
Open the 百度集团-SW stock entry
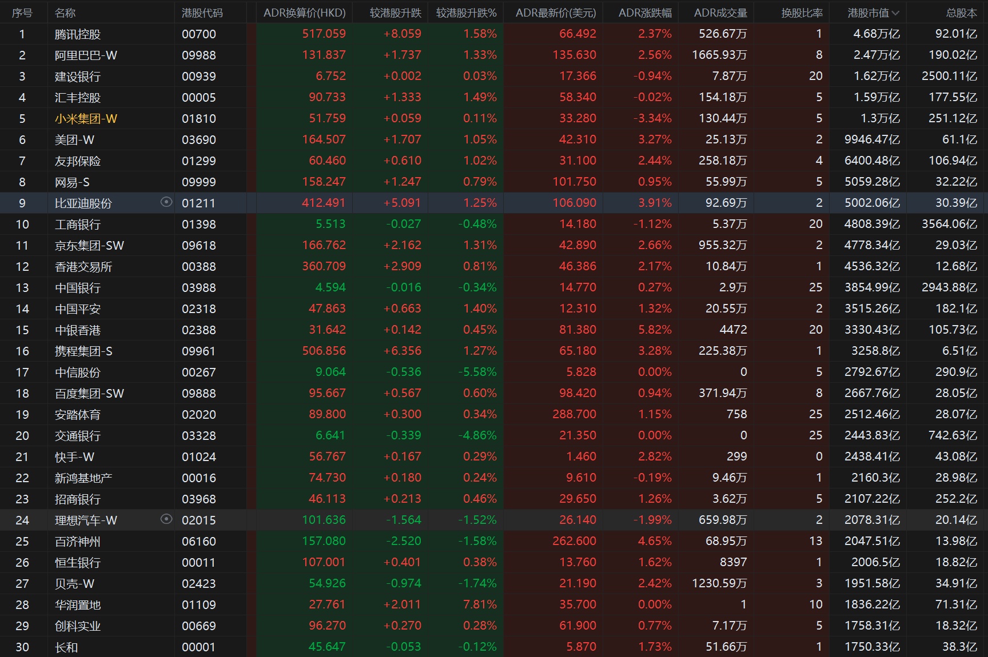(89, 394)
